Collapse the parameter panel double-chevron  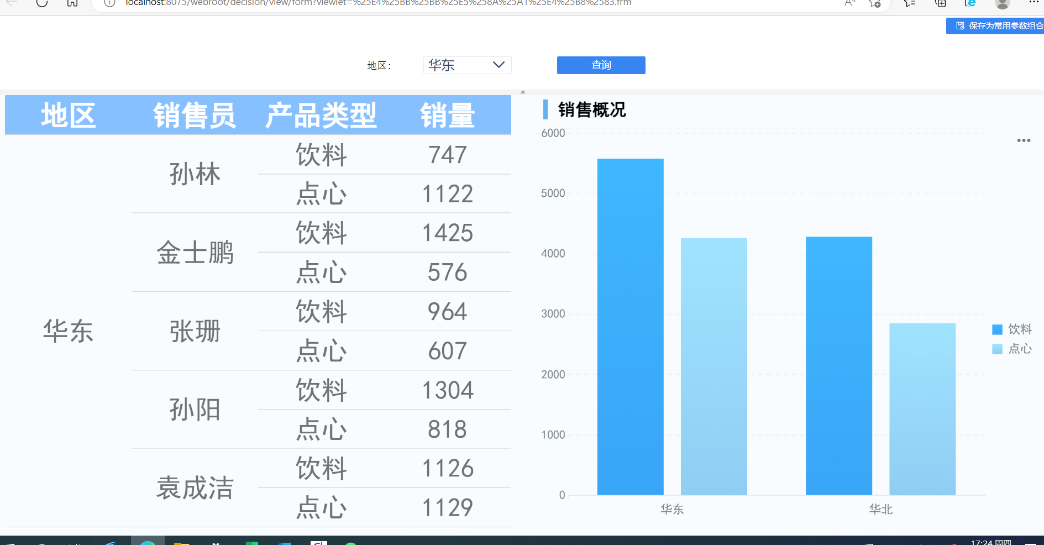(522, 92)
